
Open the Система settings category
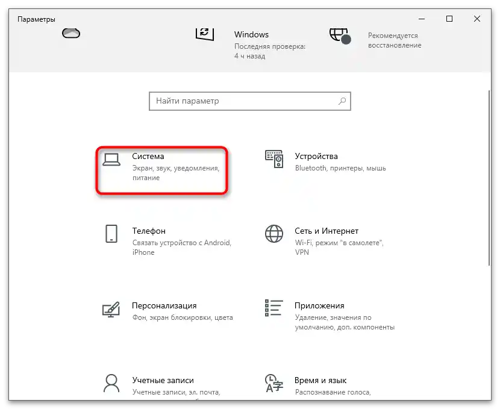161,170
